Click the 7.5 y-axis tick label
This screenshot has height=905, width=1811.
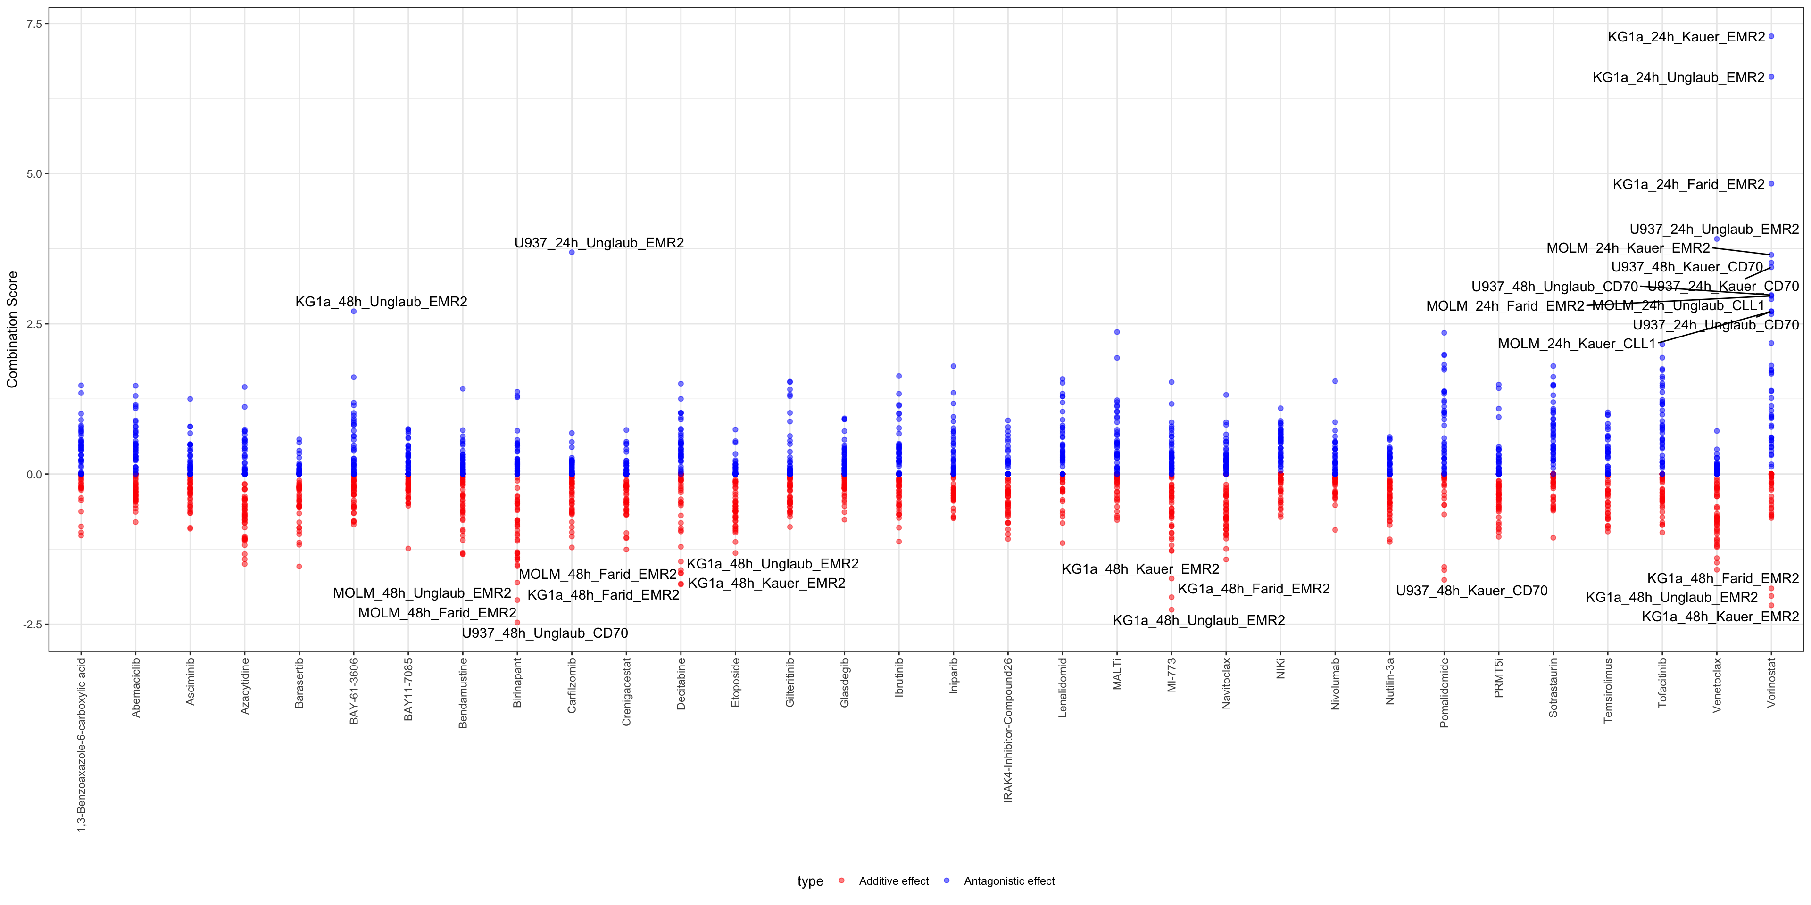[x=34, y=24]
